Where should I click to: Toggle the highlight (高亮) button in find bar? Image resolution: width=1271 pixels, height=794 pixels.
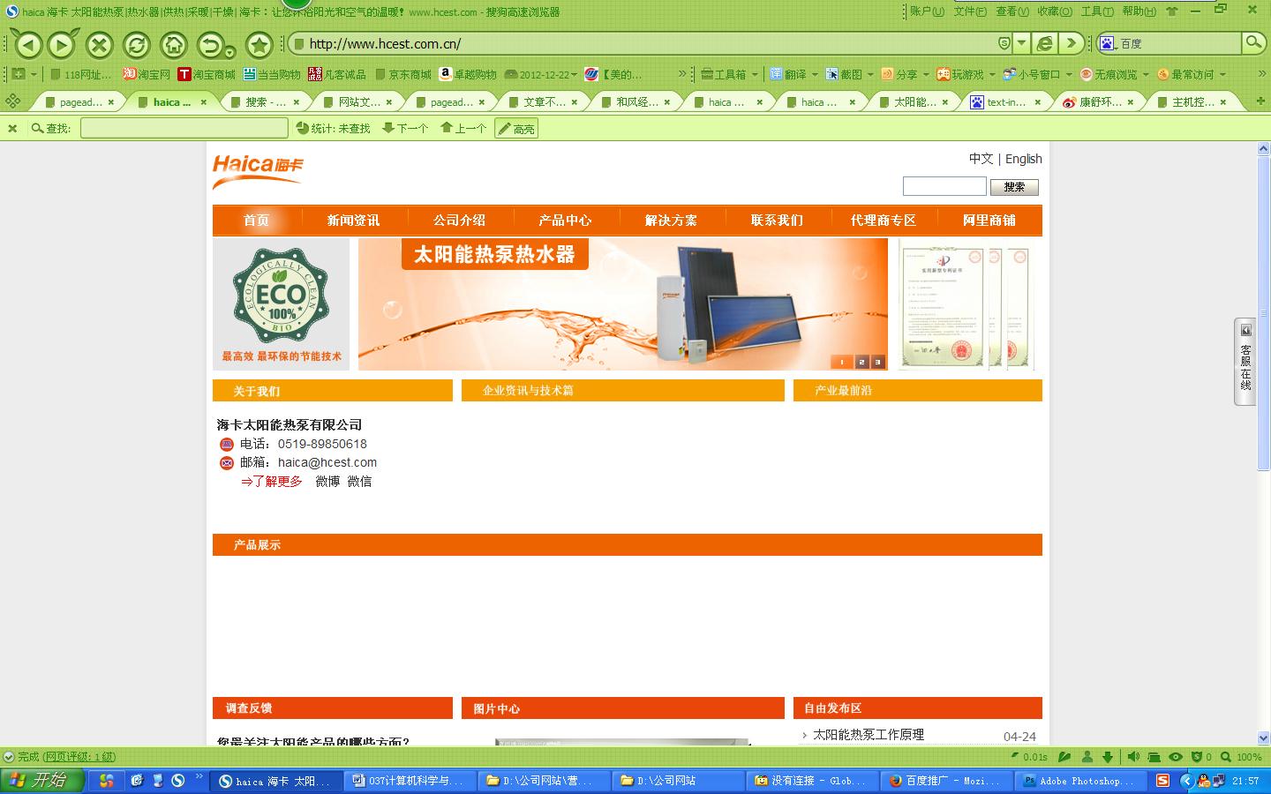click(515, 129)
